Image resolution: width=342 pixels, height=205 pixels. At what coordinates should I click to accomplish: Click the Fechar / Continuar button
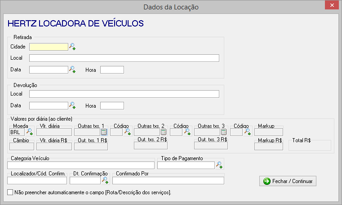[x=288, y=181]
